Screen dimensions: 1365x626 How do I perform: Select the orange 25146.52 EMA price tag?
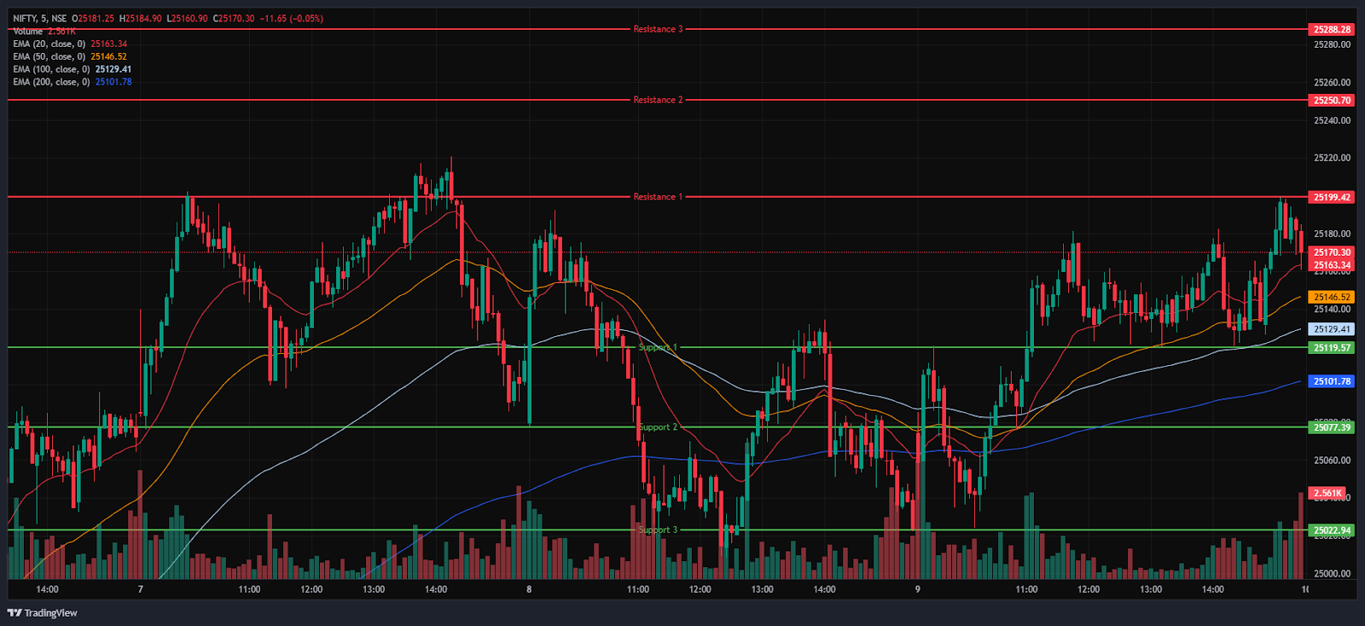tap(1331, 298)
